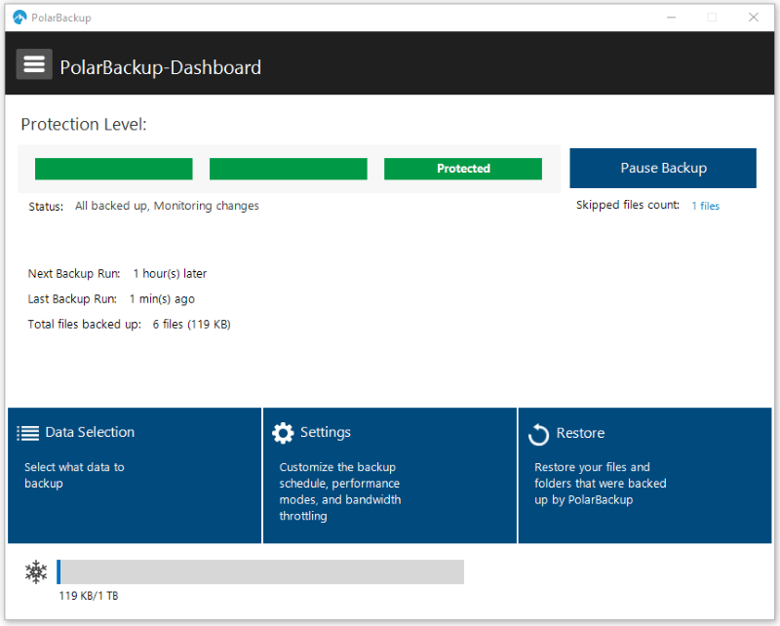
Task: Minimize the PolarBackup window
Action: [x=670, y=18]
